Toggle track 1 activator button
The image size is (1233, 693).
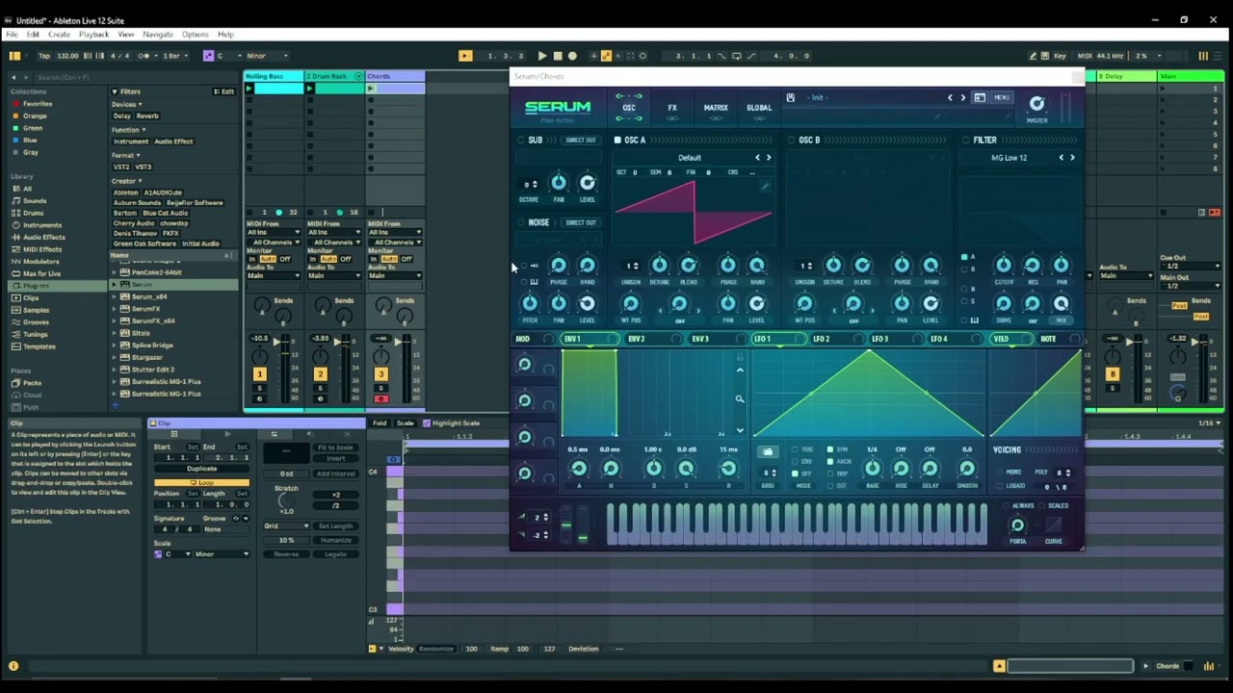[259, 373]
